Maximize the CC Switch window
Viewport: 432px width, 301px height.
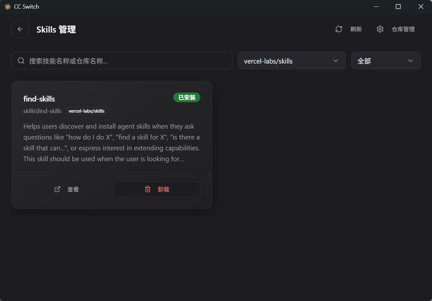[398, 7]
